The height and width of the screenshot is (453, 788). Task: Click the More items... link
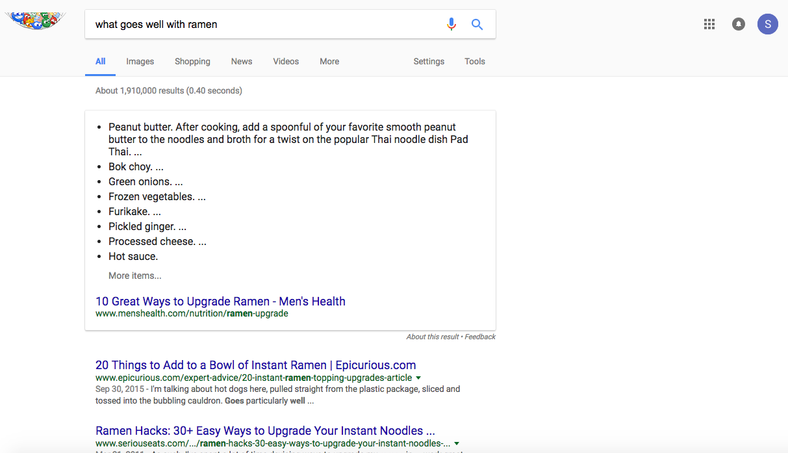tap(135, 276)
